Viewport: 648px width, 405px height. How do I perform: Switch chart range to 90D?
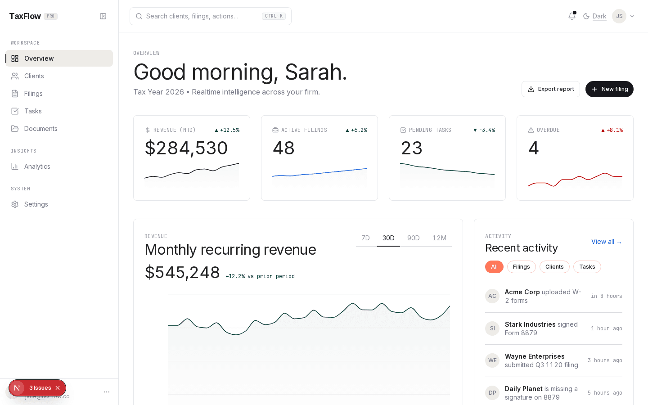414,238
